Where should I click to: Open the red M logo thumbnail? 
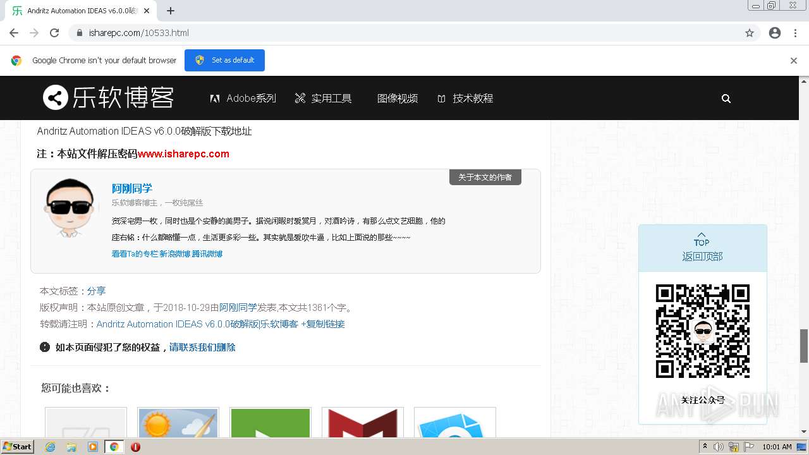coord(363,422)
